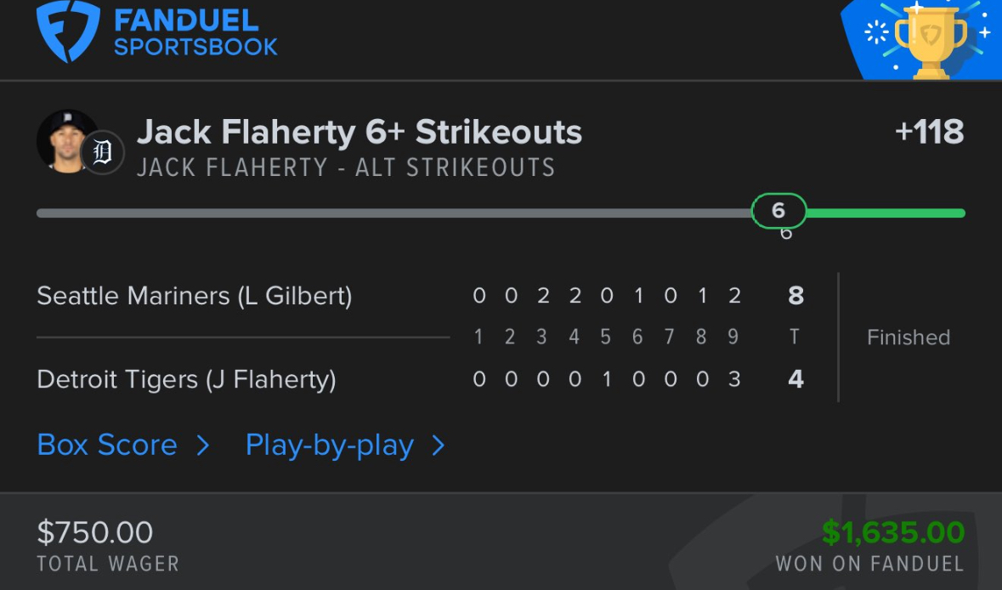Click the strikeout tracker marker showing 6
The width and height of the screenshot is (1002, 590).
click(x=778, y=211)
